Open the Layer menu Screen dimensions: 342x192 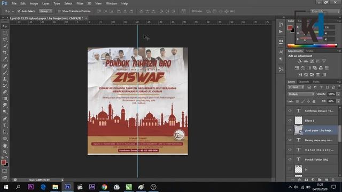[45, 4]
